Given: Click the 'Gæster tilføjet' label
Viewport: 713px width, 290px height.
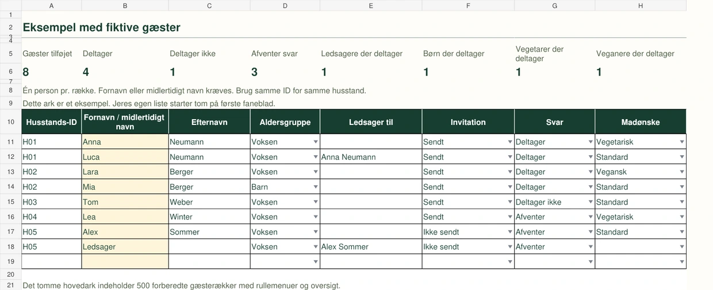Looking at the screenshot, I should 48,54.
